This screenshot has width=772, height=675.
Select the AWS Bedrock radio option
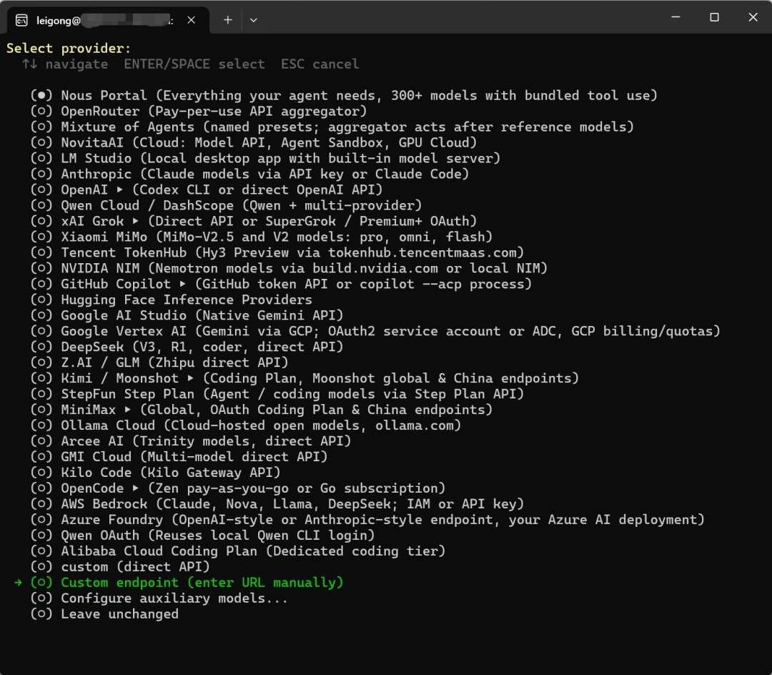tap(41, 504)
